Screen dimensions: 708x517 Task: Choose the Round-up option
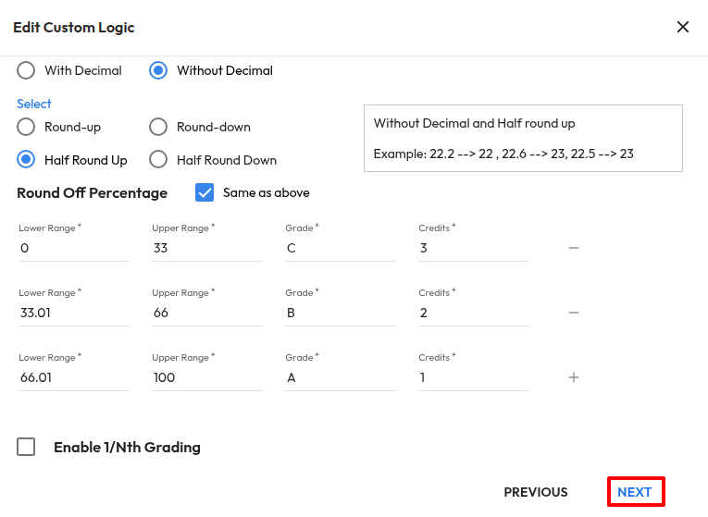pyautogui.click(x=27, y=127)
